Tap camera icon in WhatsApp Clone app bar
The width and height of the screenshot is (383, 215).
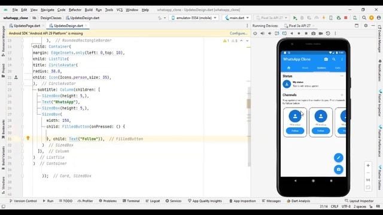pos(326,59)
